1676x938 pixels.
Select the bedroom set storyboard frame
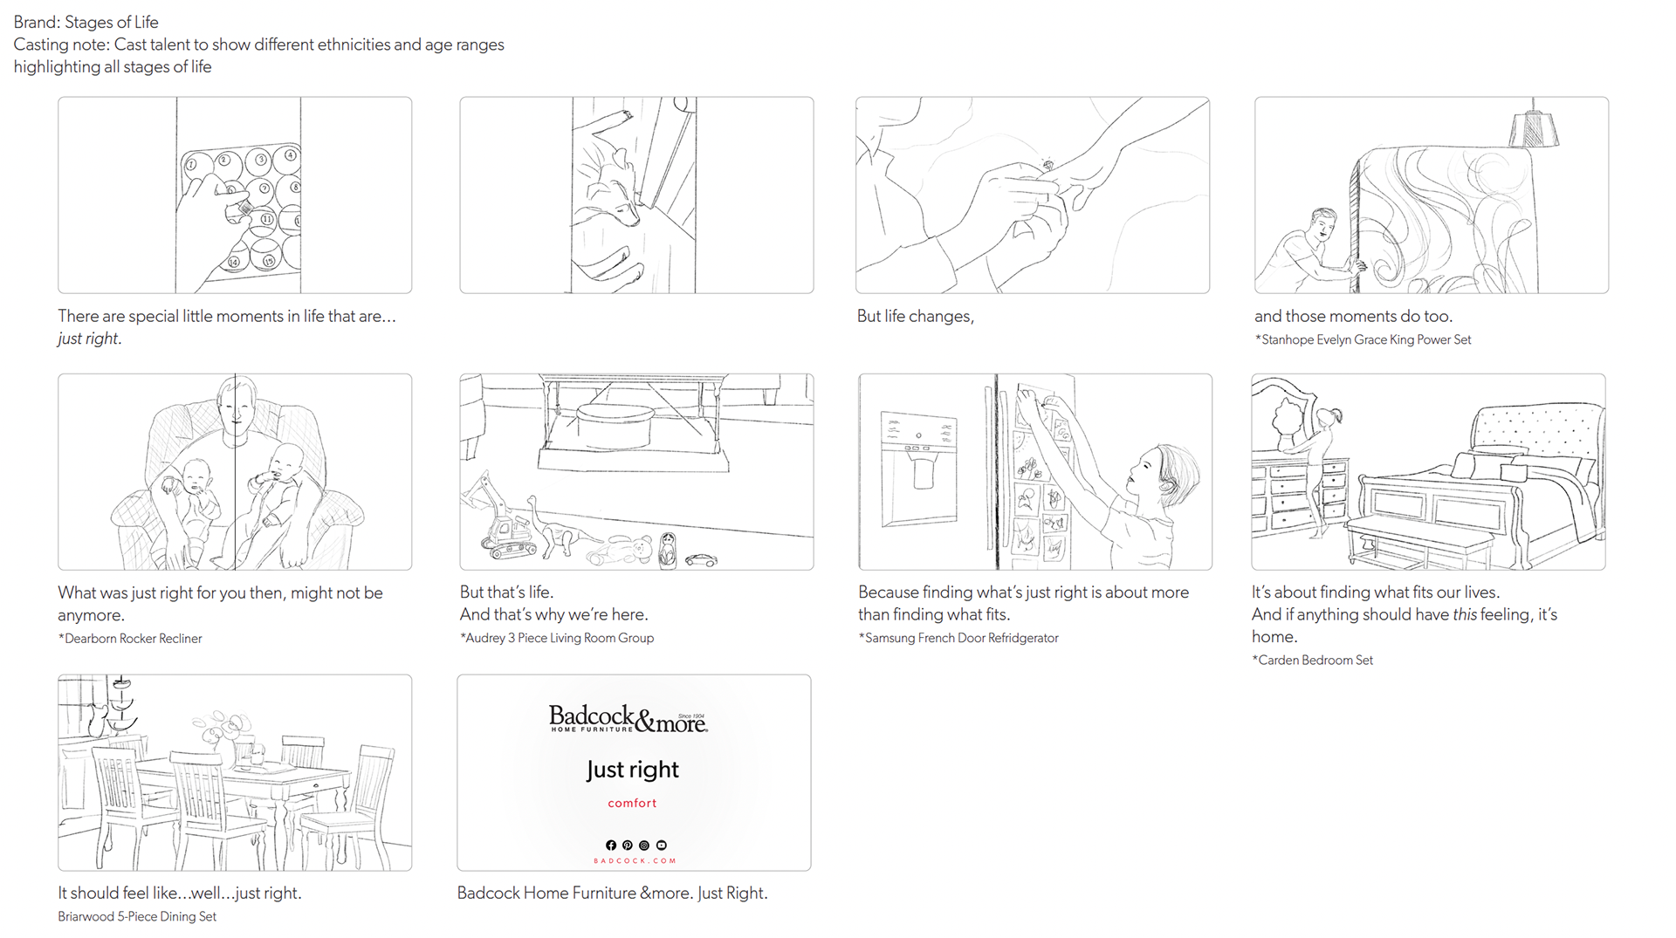[x=1428, y=472]
